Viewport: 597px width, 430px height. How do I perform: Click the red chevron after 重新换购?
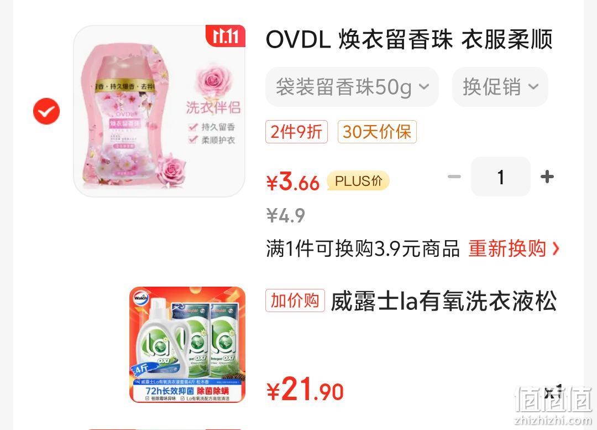pyautogui.click(x=556, y=249)
